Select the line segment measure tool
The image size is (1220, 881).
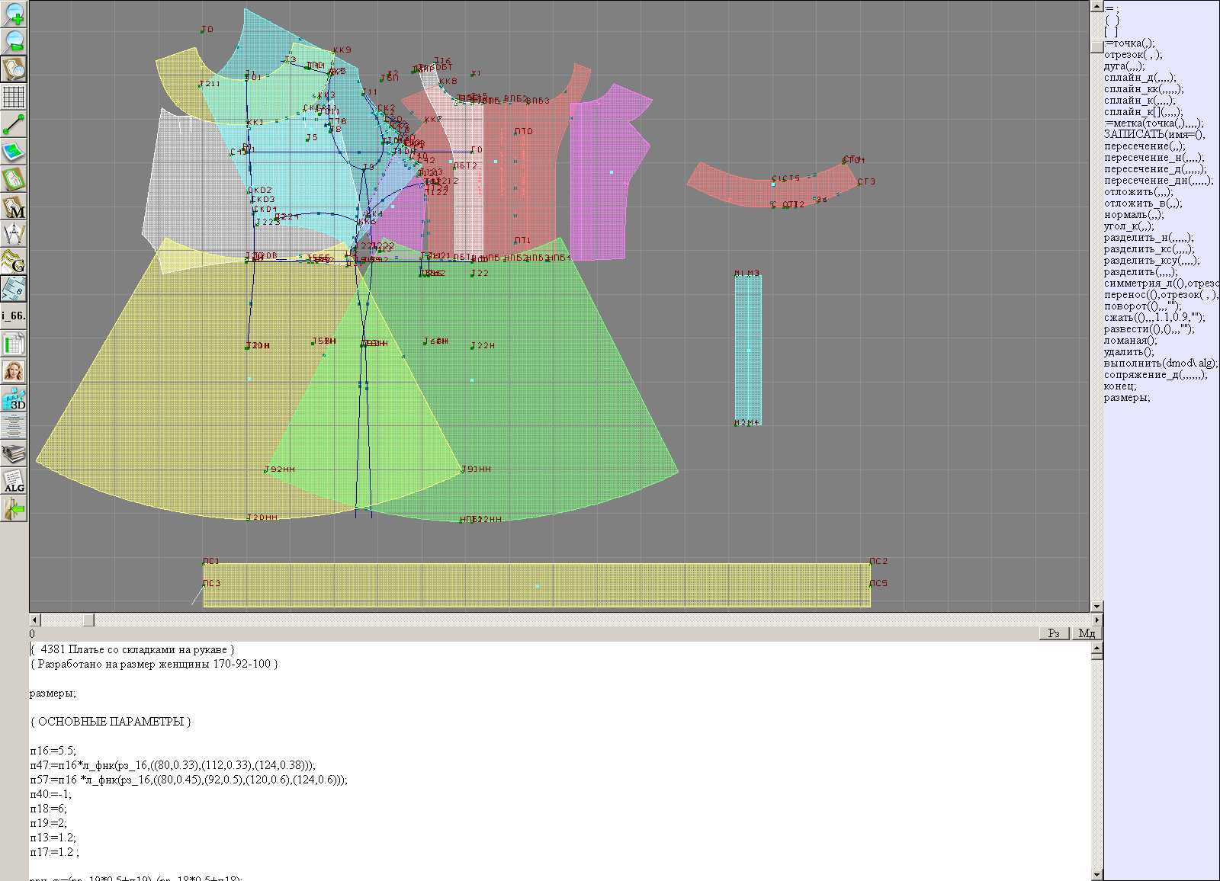coord(14,124)
